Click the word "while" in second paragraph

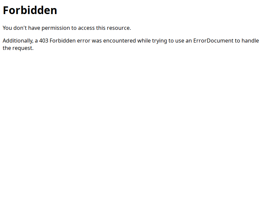tap(144, 41)
